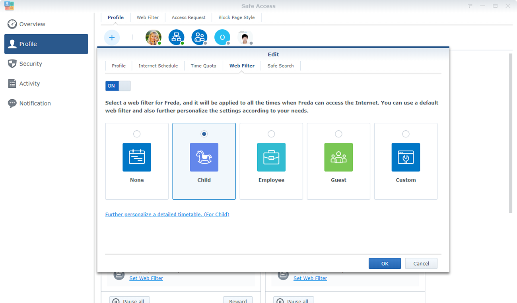Viewport: 517px width, 303px height.
Task: Open the Time Quota tab
Action: coord(203,66)
